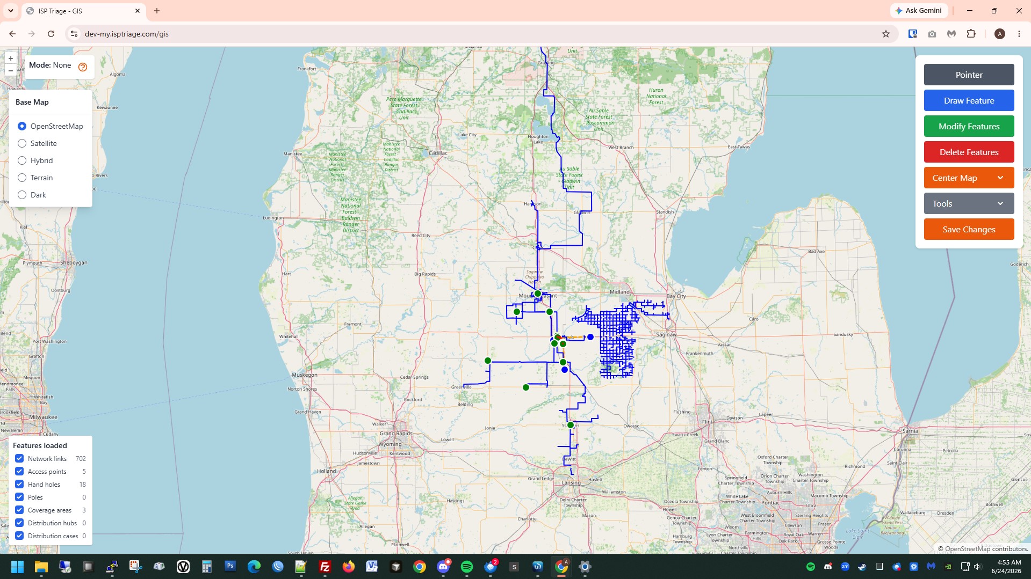The height and width of the screenshot is (579, 1031).
Task: Go back to previous page
Action: pyautogui.click(x=12, y=34)
